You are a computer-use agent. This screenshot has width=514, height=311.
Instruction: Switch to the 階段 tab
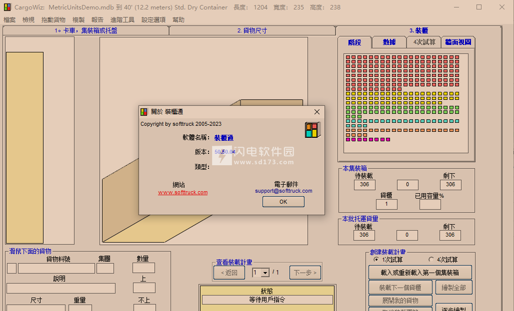[354, 42]
